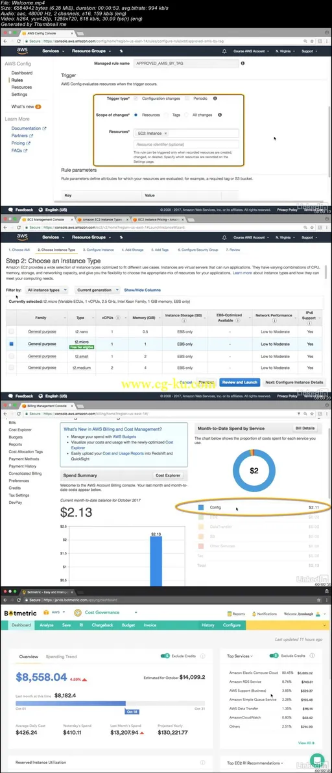Image resolution: width=332 pixels, height=773 pixels.
Task: Tick the Configuration changes trigger checkbox
Action: [136, 99]
